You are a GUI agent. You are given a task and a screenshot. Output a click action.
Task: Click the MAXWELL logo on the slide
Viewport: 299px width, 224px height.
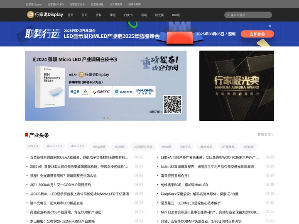pos(145,92)
